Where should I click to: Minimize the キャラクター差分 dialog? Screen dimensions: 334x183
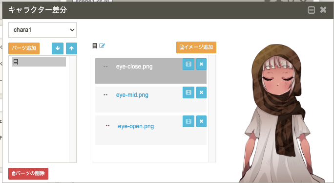(312, 10)
